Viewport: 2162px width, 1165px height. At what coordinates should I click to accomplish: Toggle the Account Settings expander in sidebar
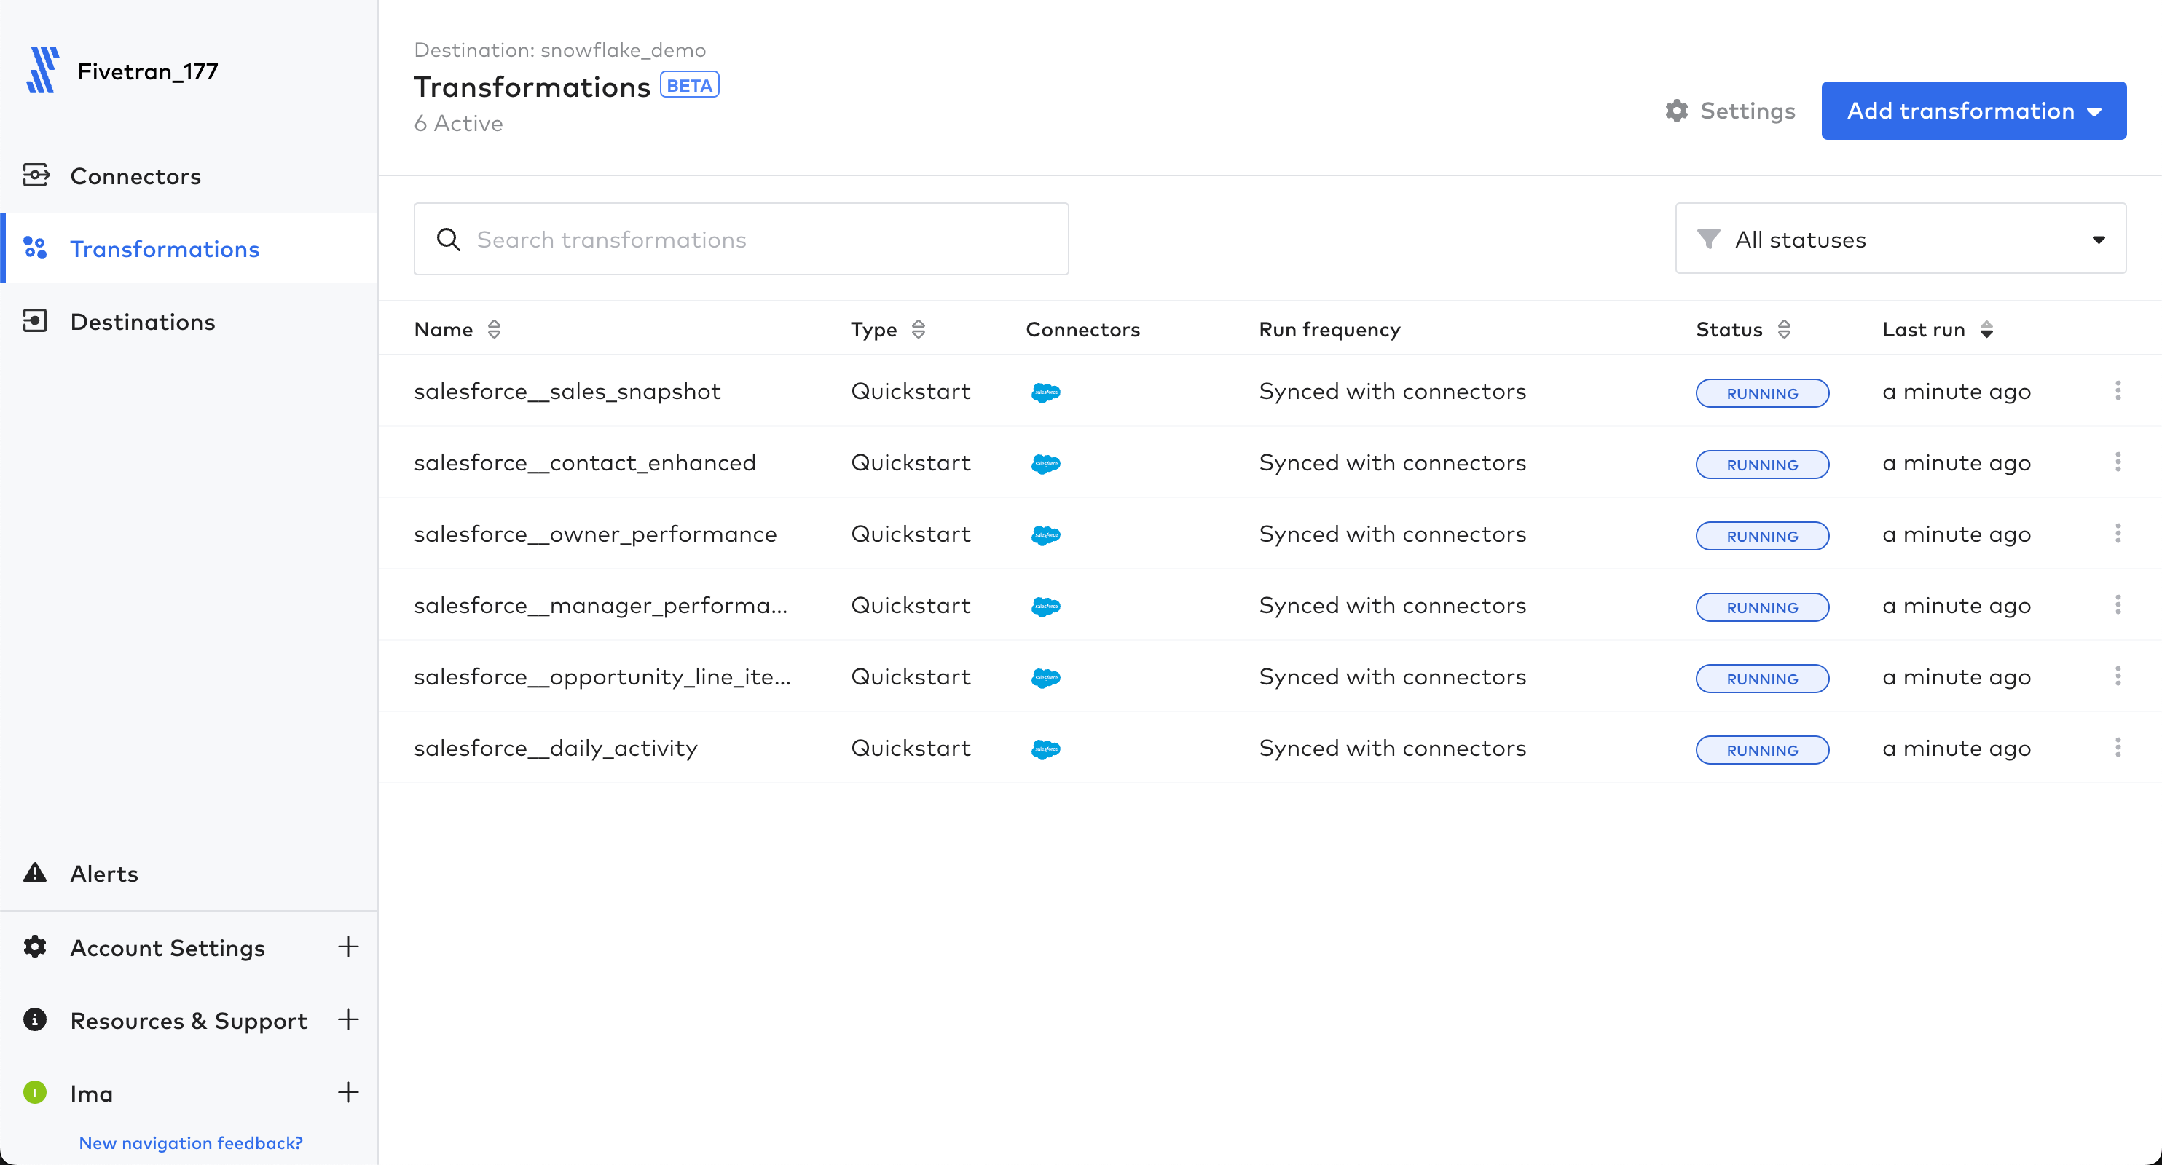coord(350,948)
